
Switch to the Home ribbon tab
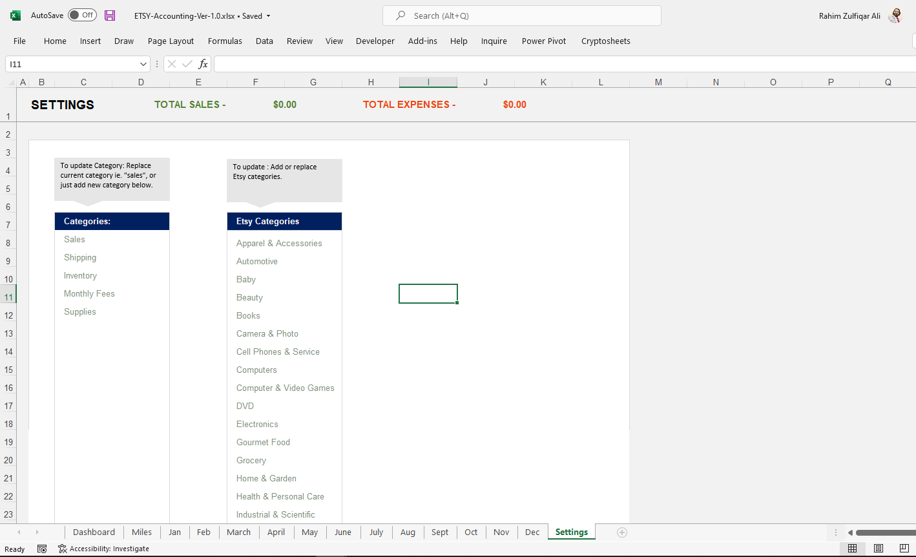point(55,41)
